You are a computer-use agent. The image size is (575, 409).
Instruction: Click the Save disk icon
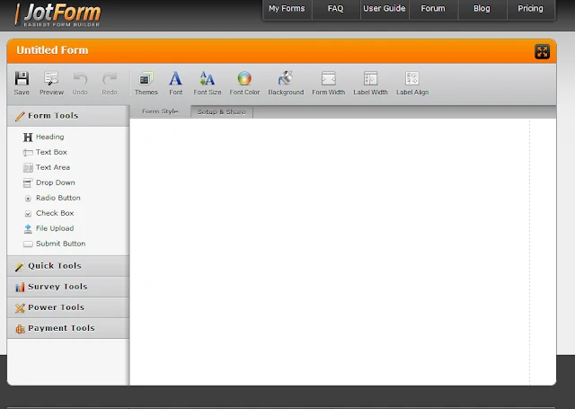tap(22, 79)
